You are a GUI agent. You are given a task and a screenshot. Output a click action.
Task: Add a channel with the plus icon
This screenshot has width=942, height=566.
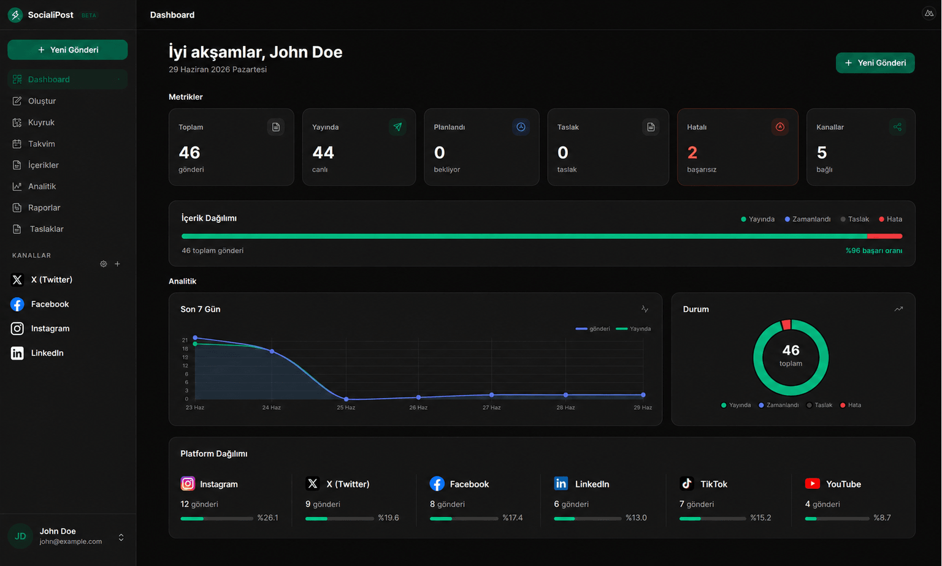click(117, 264)
